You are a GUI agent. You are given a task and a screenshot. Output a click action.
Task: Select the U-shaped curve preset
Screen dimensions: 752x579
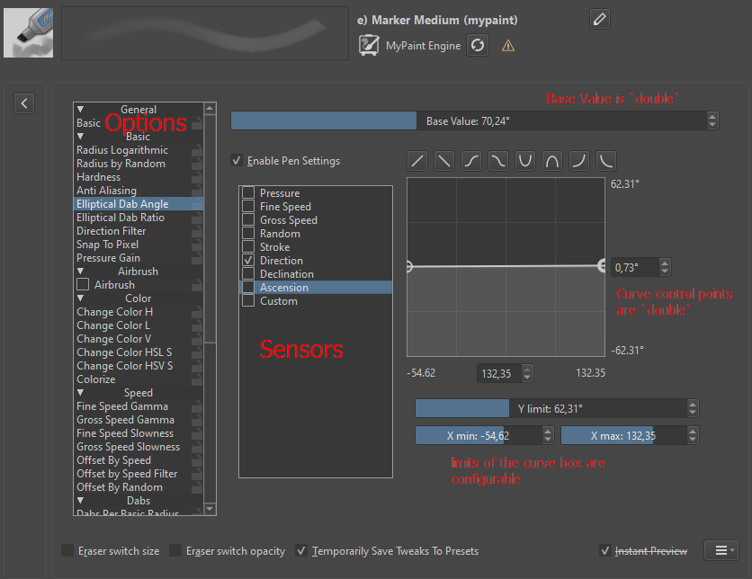pos(525,161)
